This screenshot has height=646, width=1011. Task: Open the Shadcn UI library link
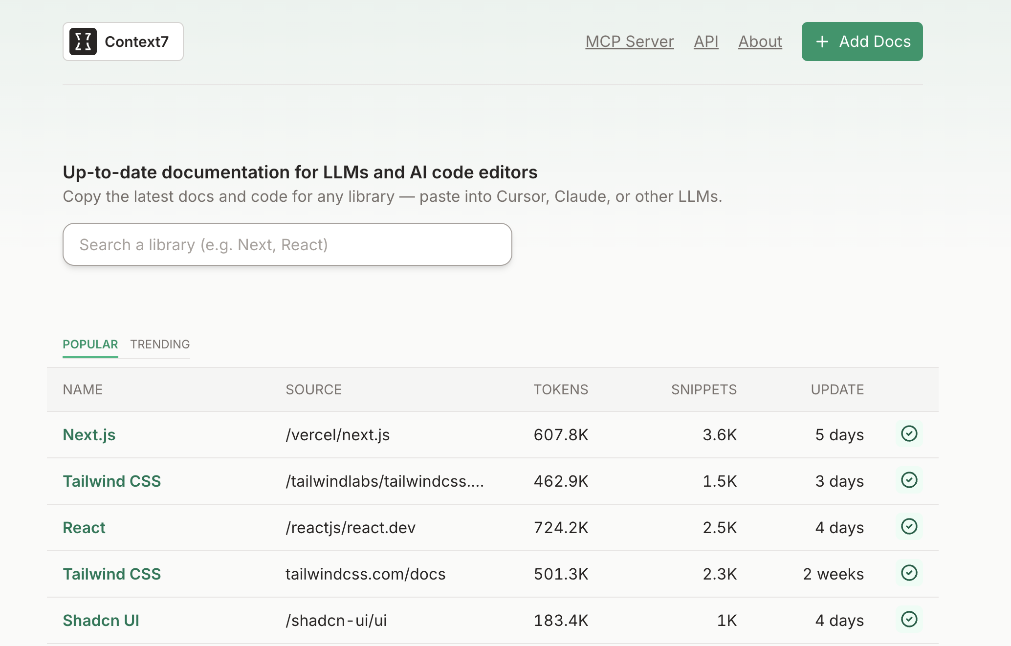101,621
